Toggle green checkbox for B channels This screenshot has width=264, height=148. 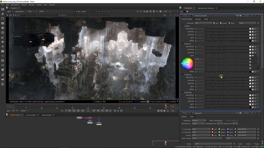pos(219,132)
